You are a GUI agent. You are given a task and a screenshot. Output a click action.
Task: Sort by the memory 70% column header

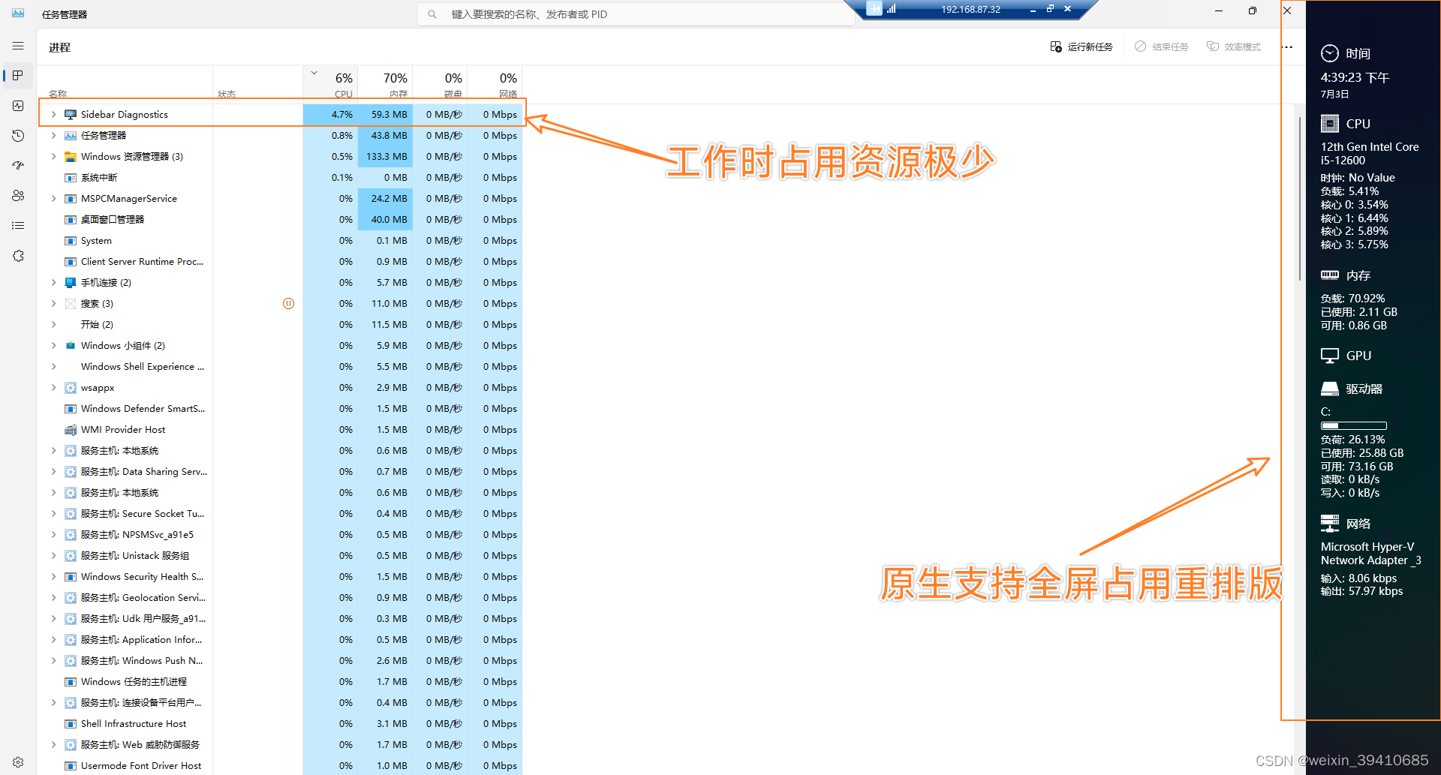point(385,84)
